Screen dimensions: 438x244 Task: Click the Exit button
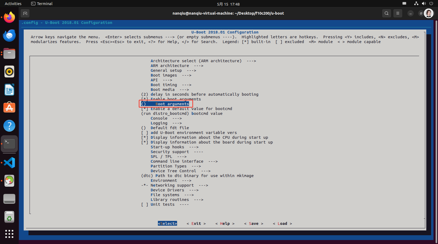click(x=196, y=224)
